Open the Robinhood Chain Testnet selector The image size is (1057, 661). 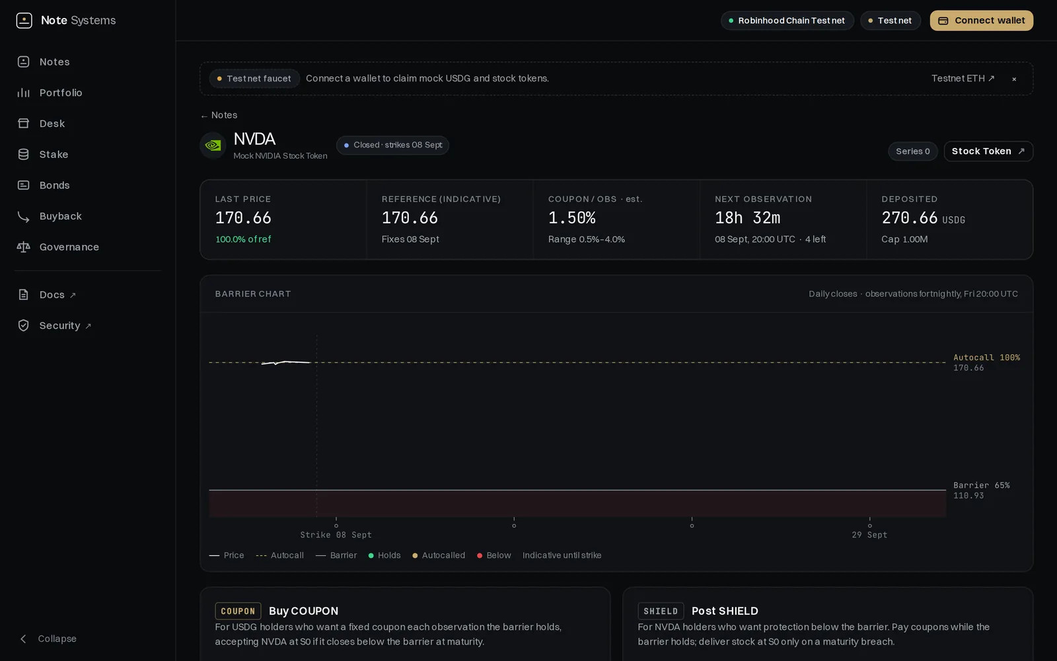(x=787, y=20)
